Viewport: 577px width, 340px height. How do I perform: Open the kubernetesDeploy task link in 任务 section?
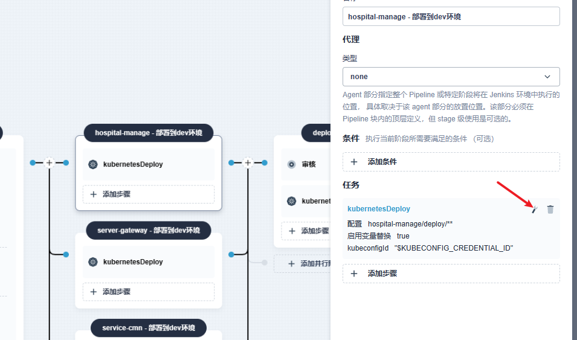[x=379, y=209]
